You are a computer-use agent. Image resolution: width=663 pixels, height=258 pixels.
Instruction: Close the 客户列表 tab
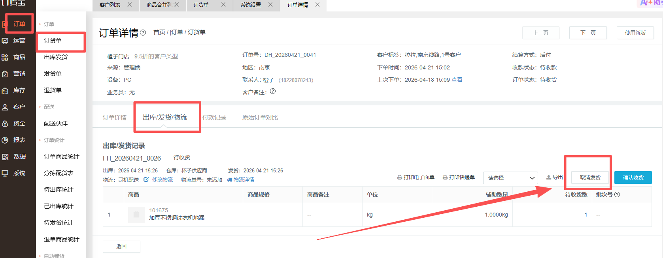(130, 5)
